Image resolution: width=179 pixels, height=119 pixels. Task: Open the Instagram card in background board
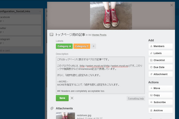tap(21, 41)
